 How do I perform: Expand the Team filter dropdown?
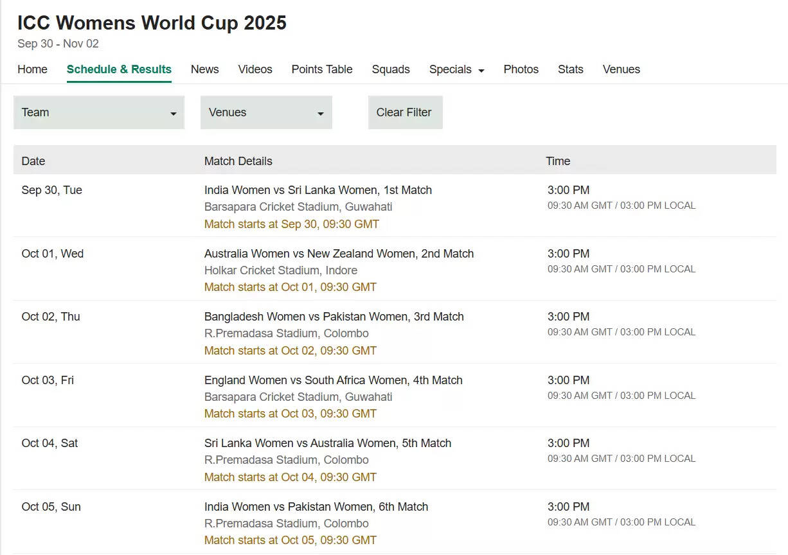click(99, 112)
